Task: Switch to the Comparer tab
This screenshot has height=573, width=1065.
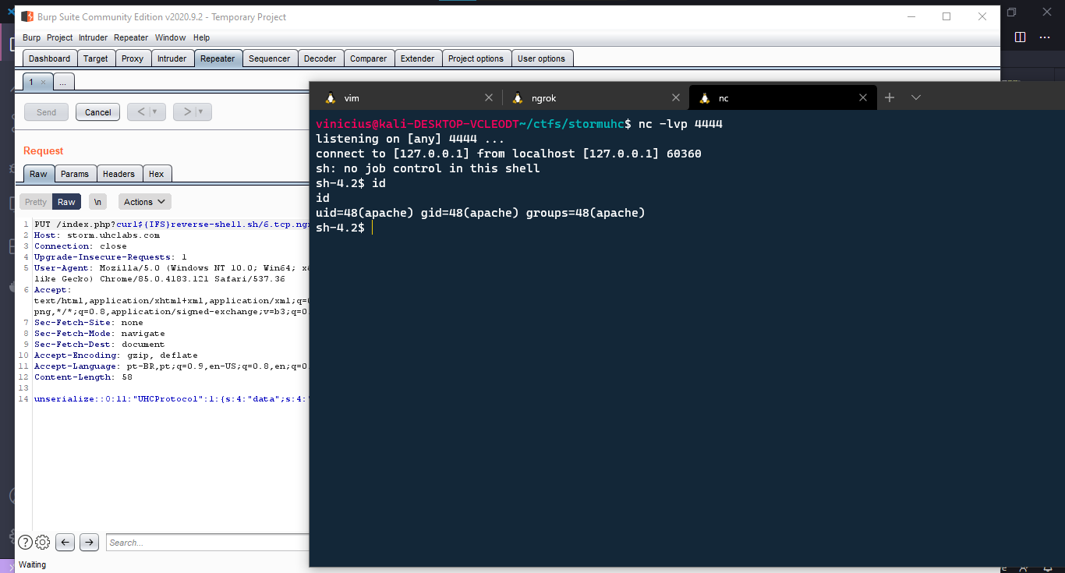Action: point(369,58)
